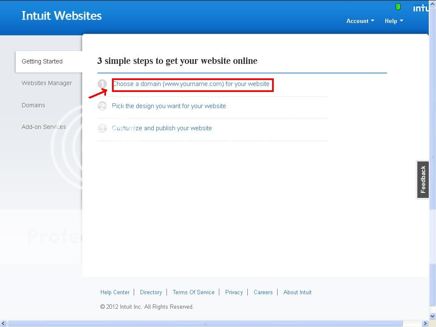This screenshot has height=327, width=436.
Task: Click the green shield icon in header
Action: click(x=398, y=7)
